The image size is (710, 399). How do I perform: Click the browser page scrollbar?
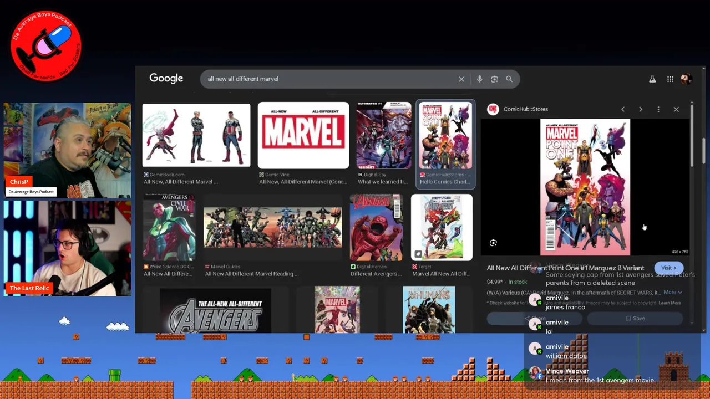point(704,150)
